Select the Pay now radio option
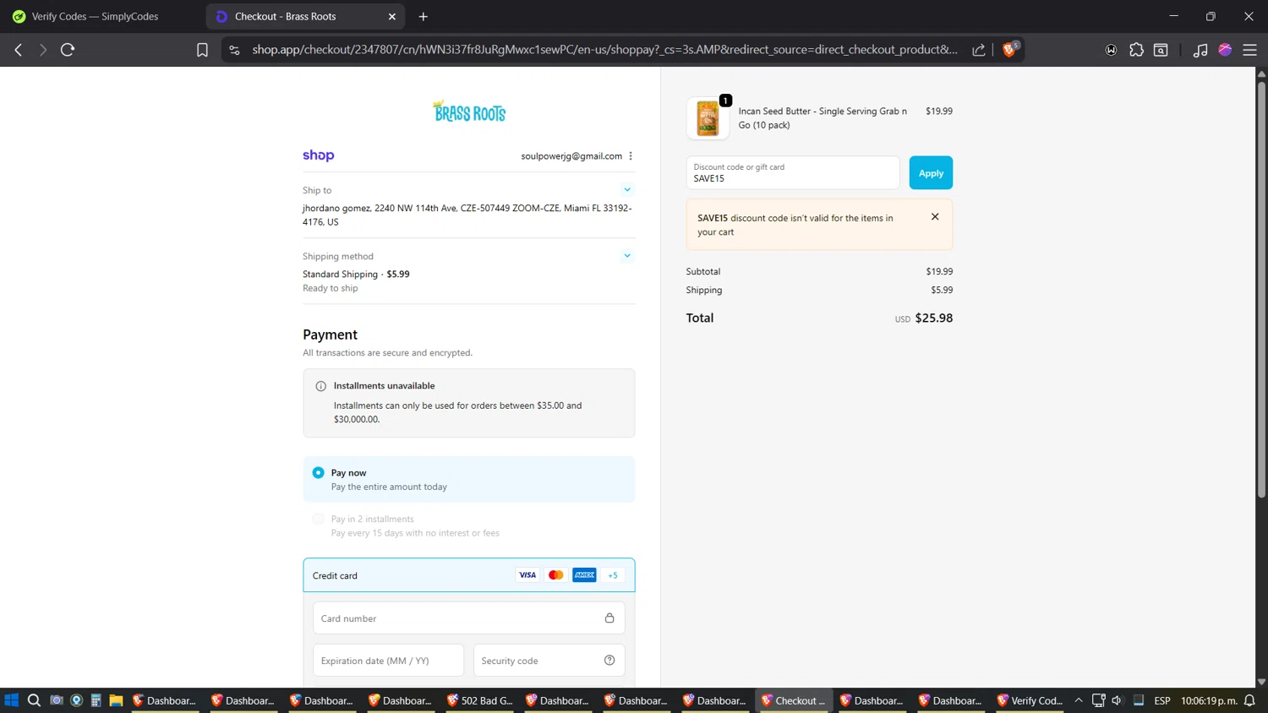 click(x=319, y=473)
